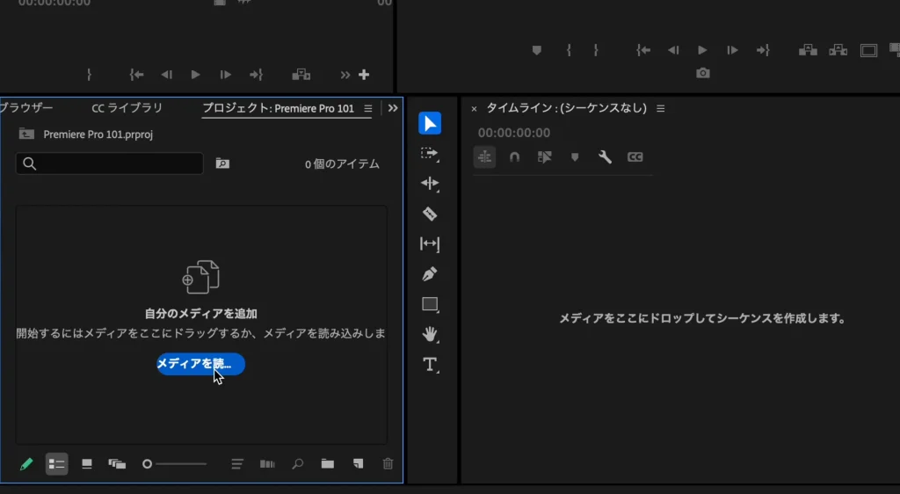Click lift icon in program monitor

pos(809,50)
